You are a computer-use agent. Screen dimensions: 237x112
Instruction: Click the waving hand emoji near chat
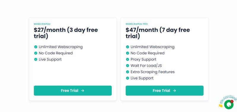[x=220, y=105]
